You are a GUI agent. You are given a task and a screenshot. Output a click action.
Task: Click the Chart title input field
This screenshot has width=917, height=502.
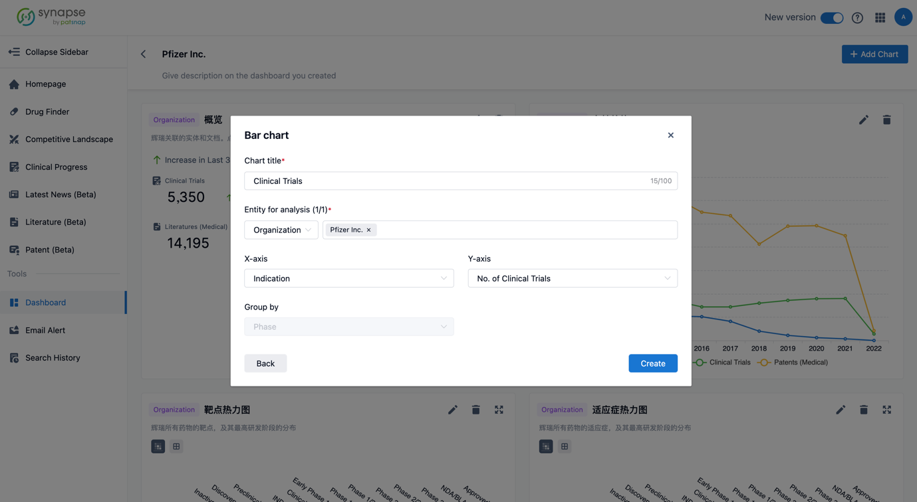pyautogui.click(x=446, y=181)
